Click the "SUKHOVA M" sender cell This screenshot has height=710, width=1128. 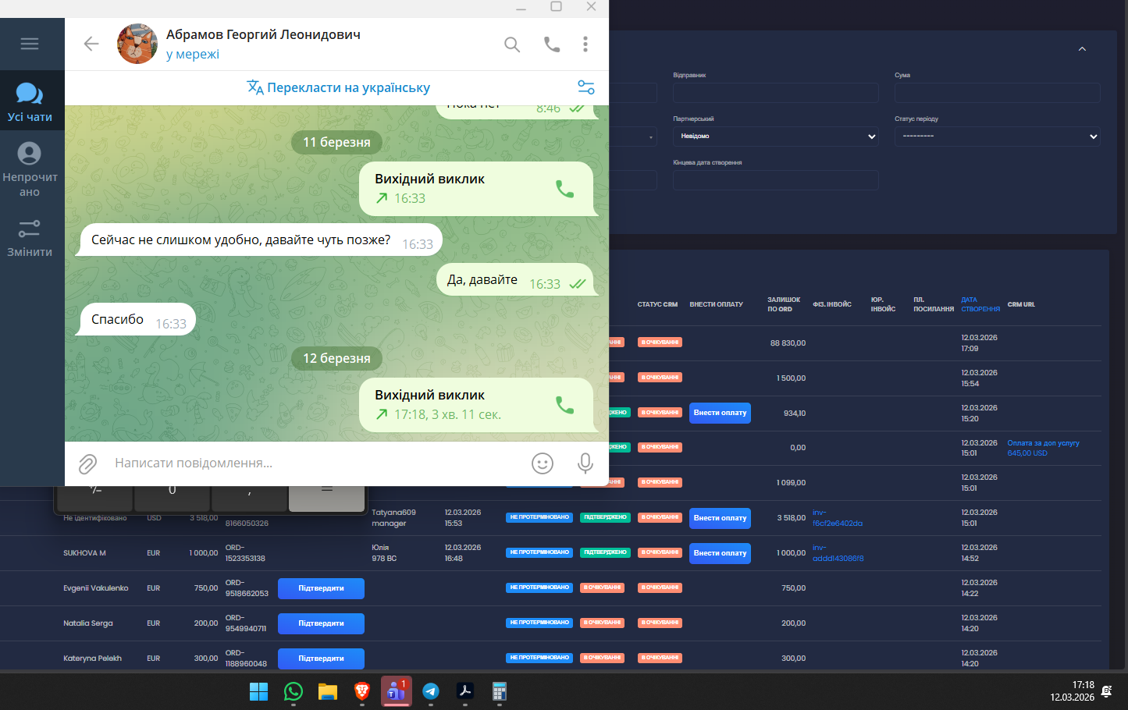point(84,553)
